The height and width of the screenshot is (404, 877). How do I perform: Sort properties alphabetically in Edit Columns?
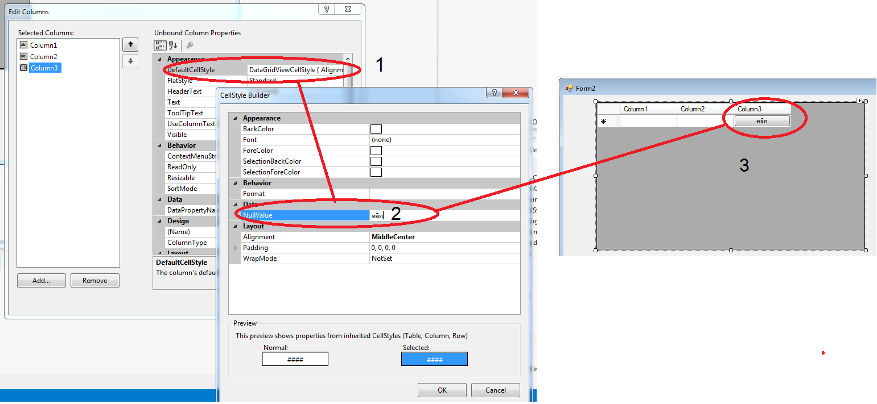coord(173,45)
